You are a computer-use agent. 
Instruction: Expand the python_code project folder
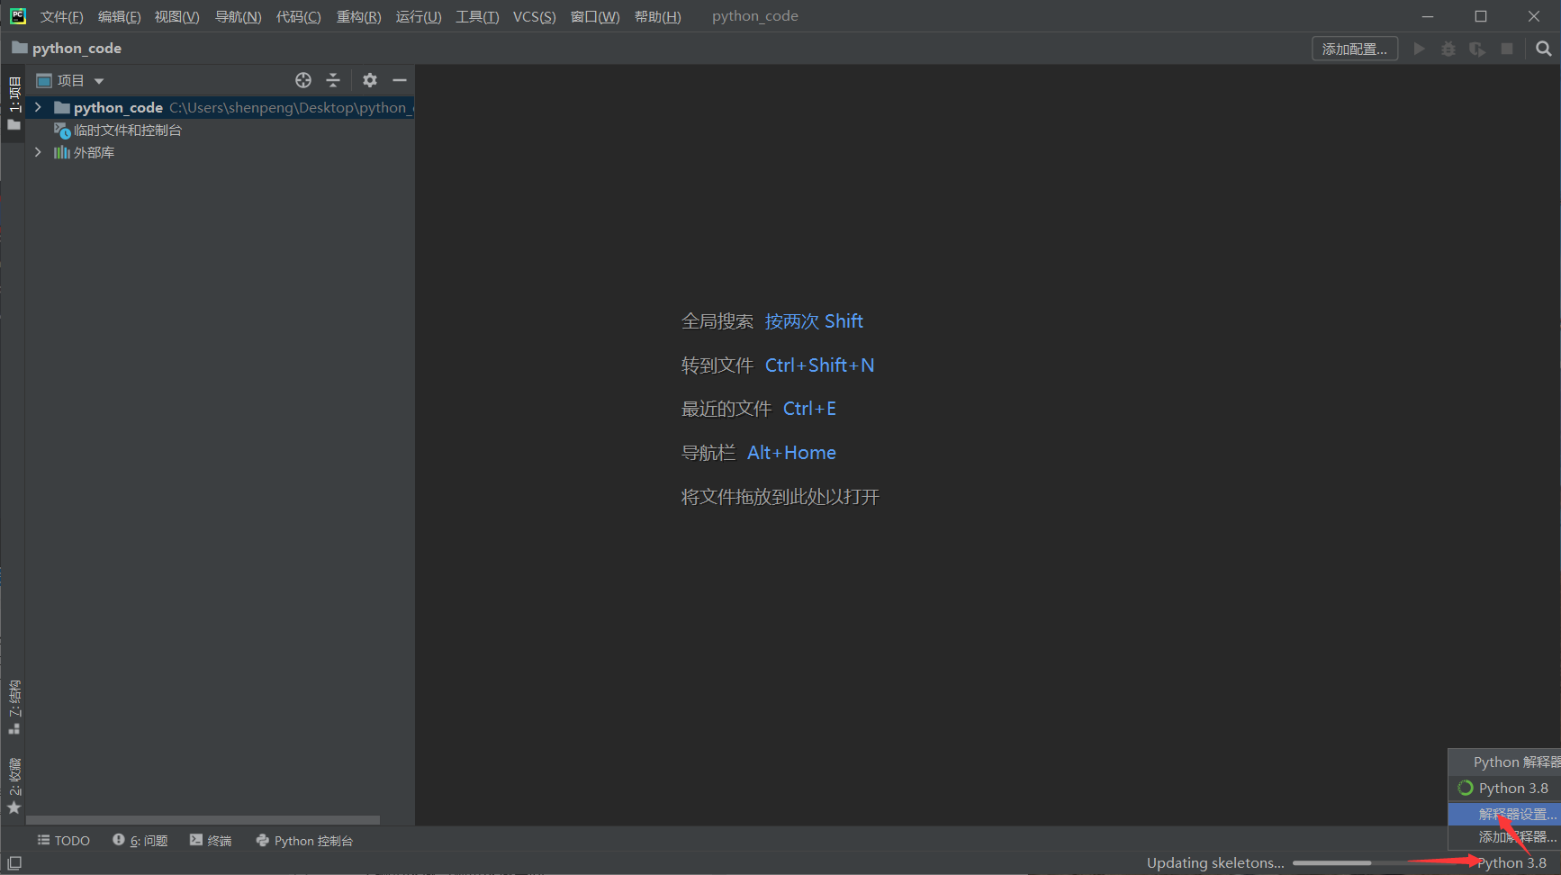[x=38, y=107]
